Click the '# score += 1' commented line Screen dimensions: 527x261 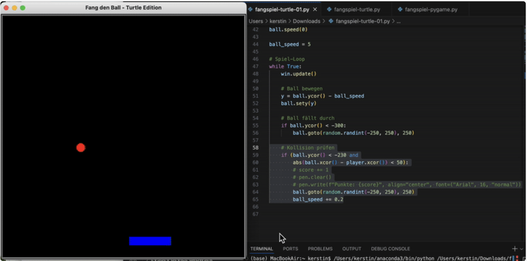point(310,170)
